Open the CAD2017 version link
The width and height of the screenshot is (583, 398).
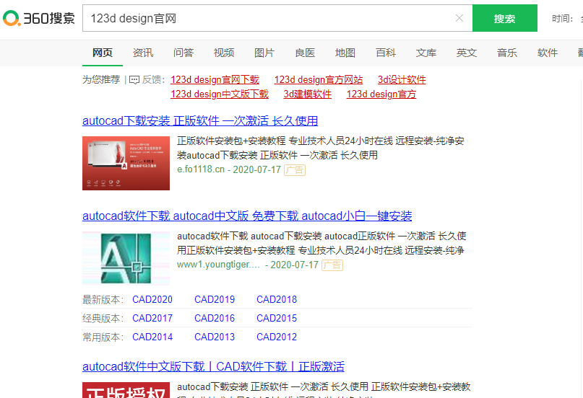pyautogui.click(x=152, y=318)
